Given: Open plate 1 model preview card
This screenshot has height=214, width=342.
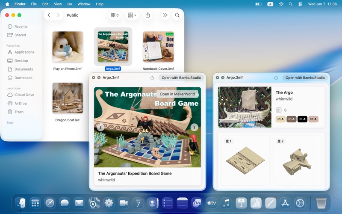Looking at the screenshot, I should coord(245,160).
